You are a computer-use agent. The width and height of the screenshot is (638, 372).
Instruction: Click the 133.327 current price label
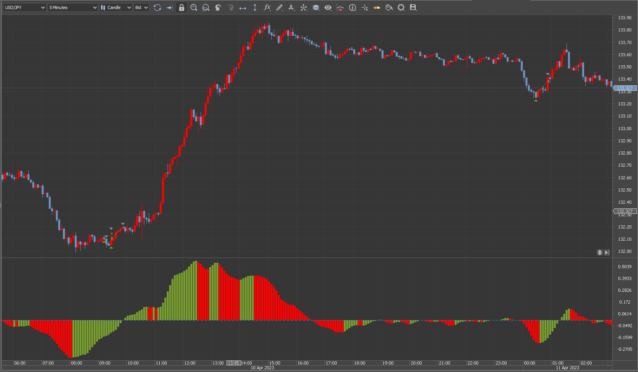(x=625, y=88)
